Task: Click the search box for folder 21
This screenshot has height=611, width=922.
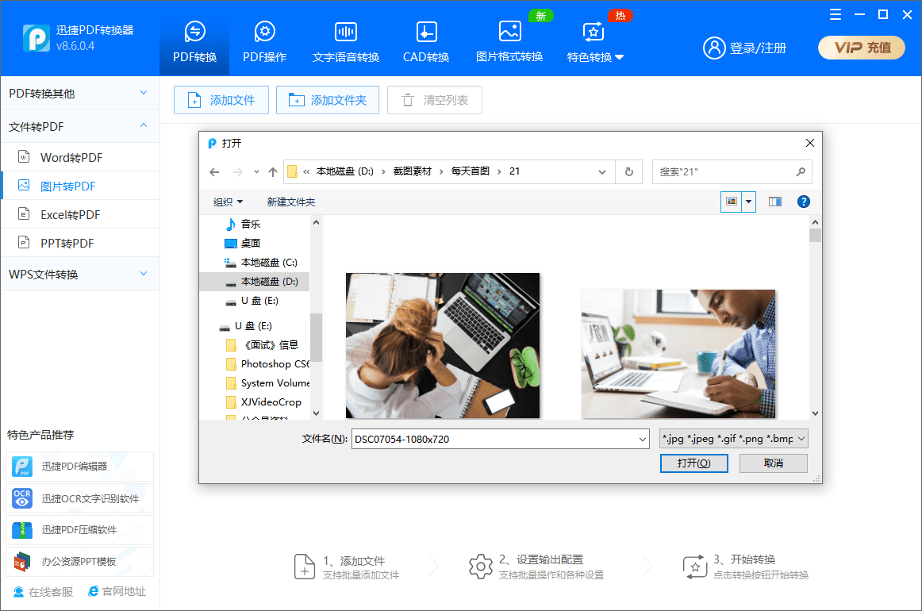Action: [732, 171]
